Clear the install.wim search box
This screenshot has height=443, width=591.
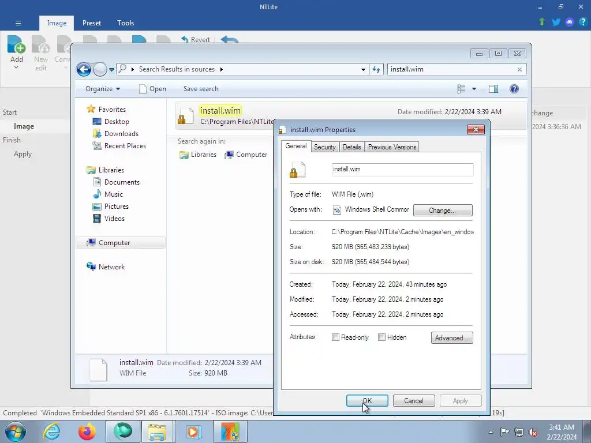click(519, 69)
